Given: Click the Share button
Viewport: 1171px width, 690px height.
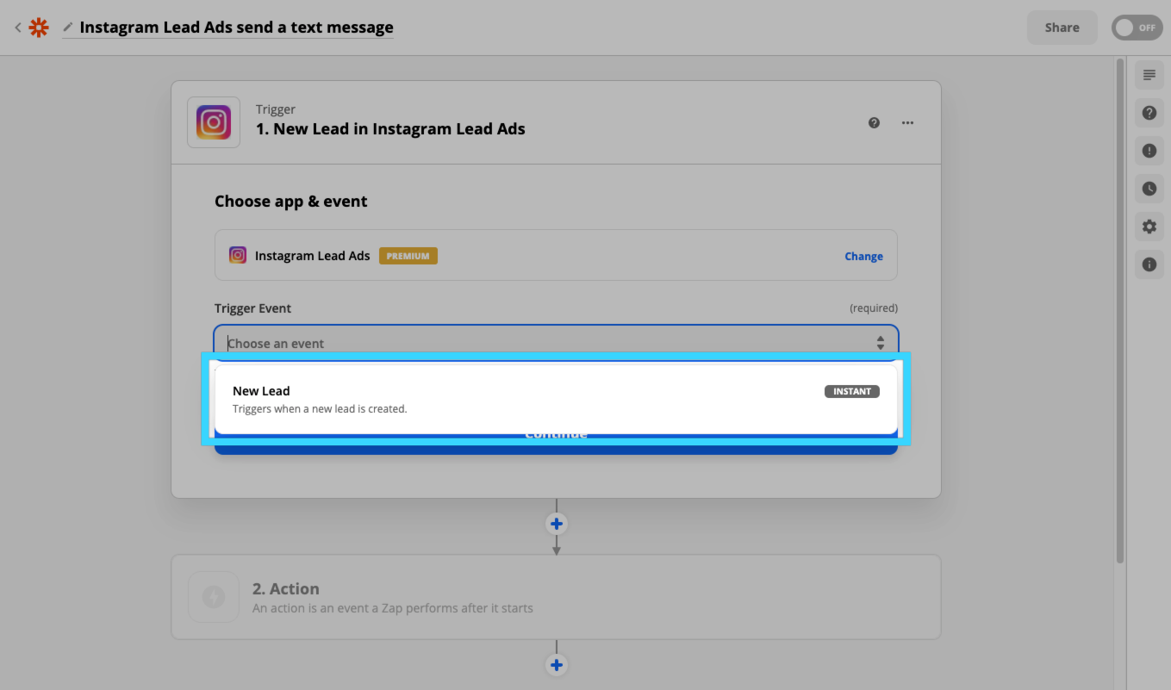Looking at the screenshot, I should [1062, 28].
